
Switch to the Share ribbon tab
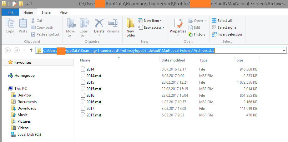(x=46, y=12)
